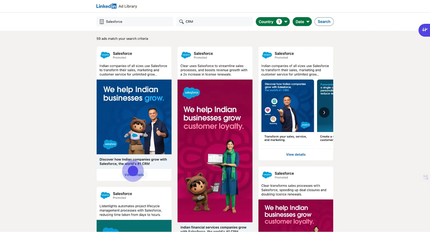
Task: Click the 'Clear transforms sales processes' description
Action: pyautogui.click(x=294, y=190)
